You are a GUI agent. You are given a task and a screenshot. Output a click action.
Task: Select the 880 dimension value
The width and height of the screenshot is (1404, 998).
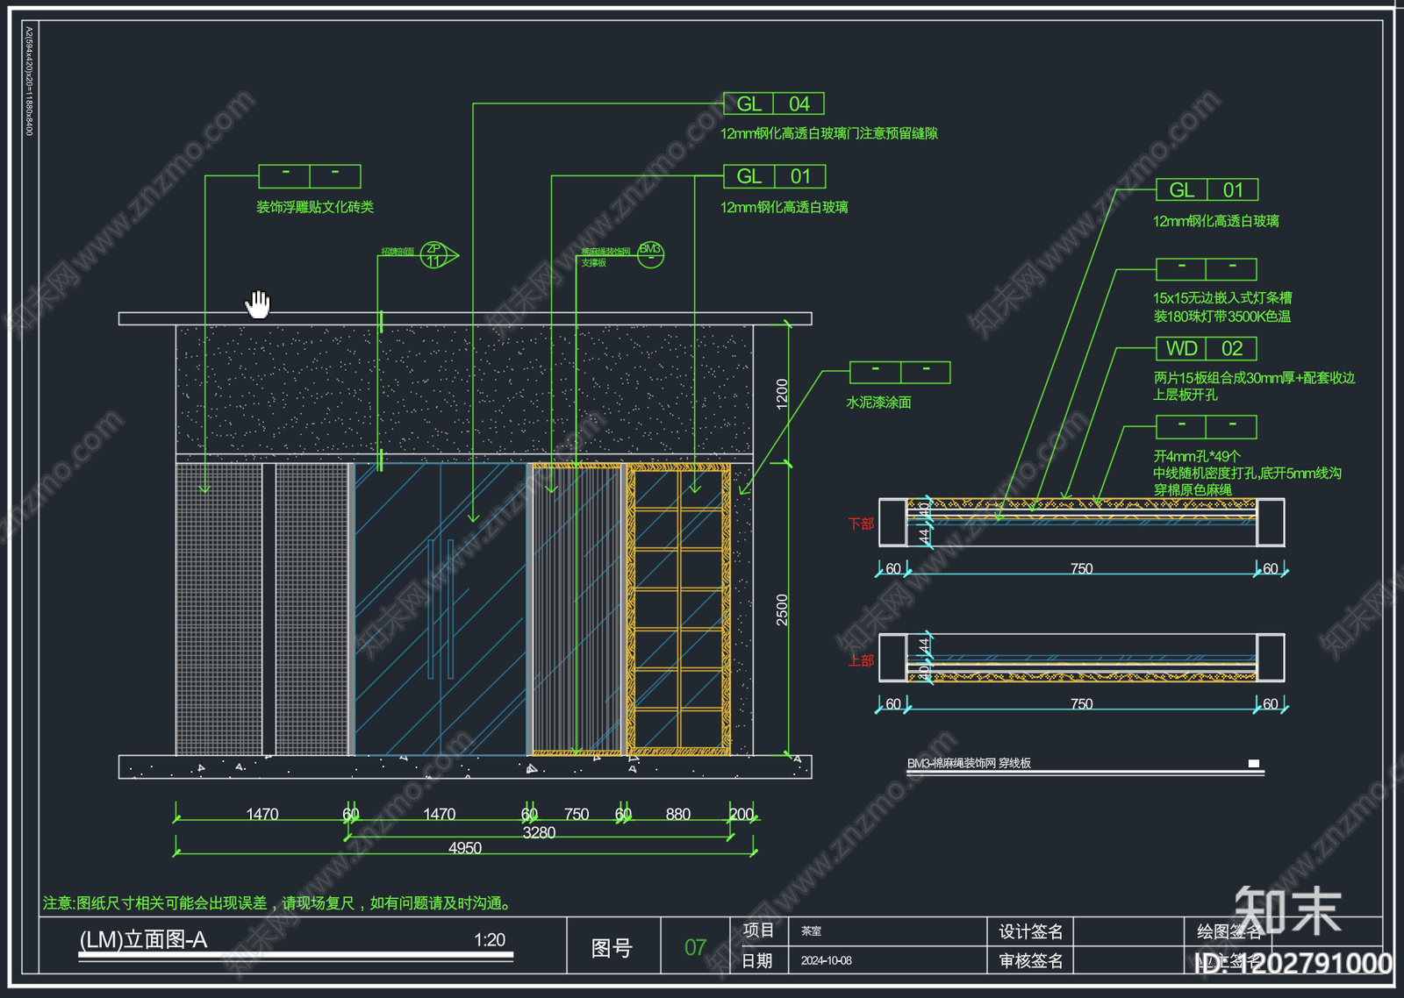[x=678, y=815]
